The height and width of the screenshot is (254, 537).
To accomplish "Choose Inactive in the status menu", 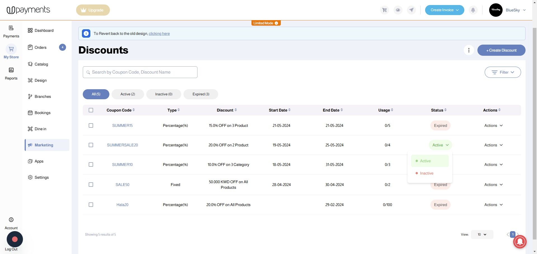I will [x=427, y=173].
